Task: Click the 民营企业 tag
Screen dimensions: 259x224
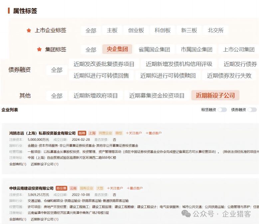Action: click(x=106, y=133)
